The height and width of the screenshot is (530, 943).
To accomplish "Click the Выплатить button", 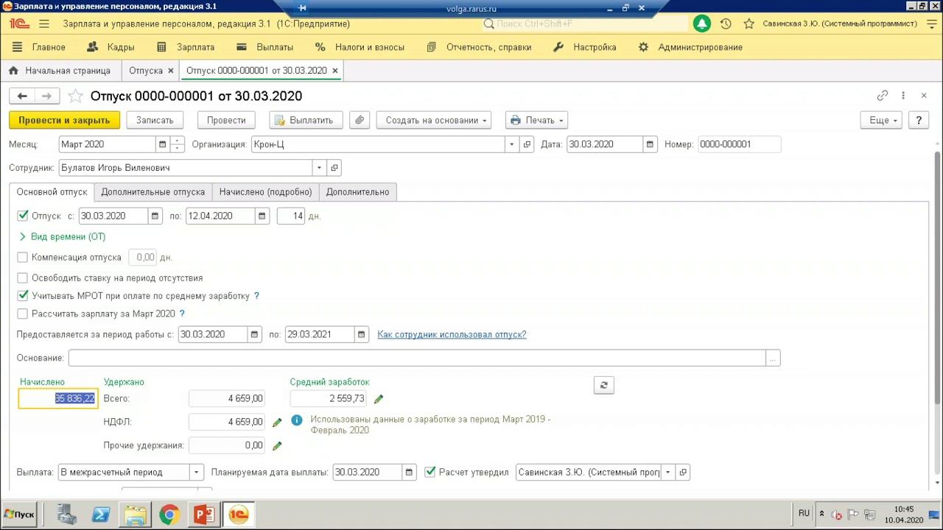I will 305,120.
